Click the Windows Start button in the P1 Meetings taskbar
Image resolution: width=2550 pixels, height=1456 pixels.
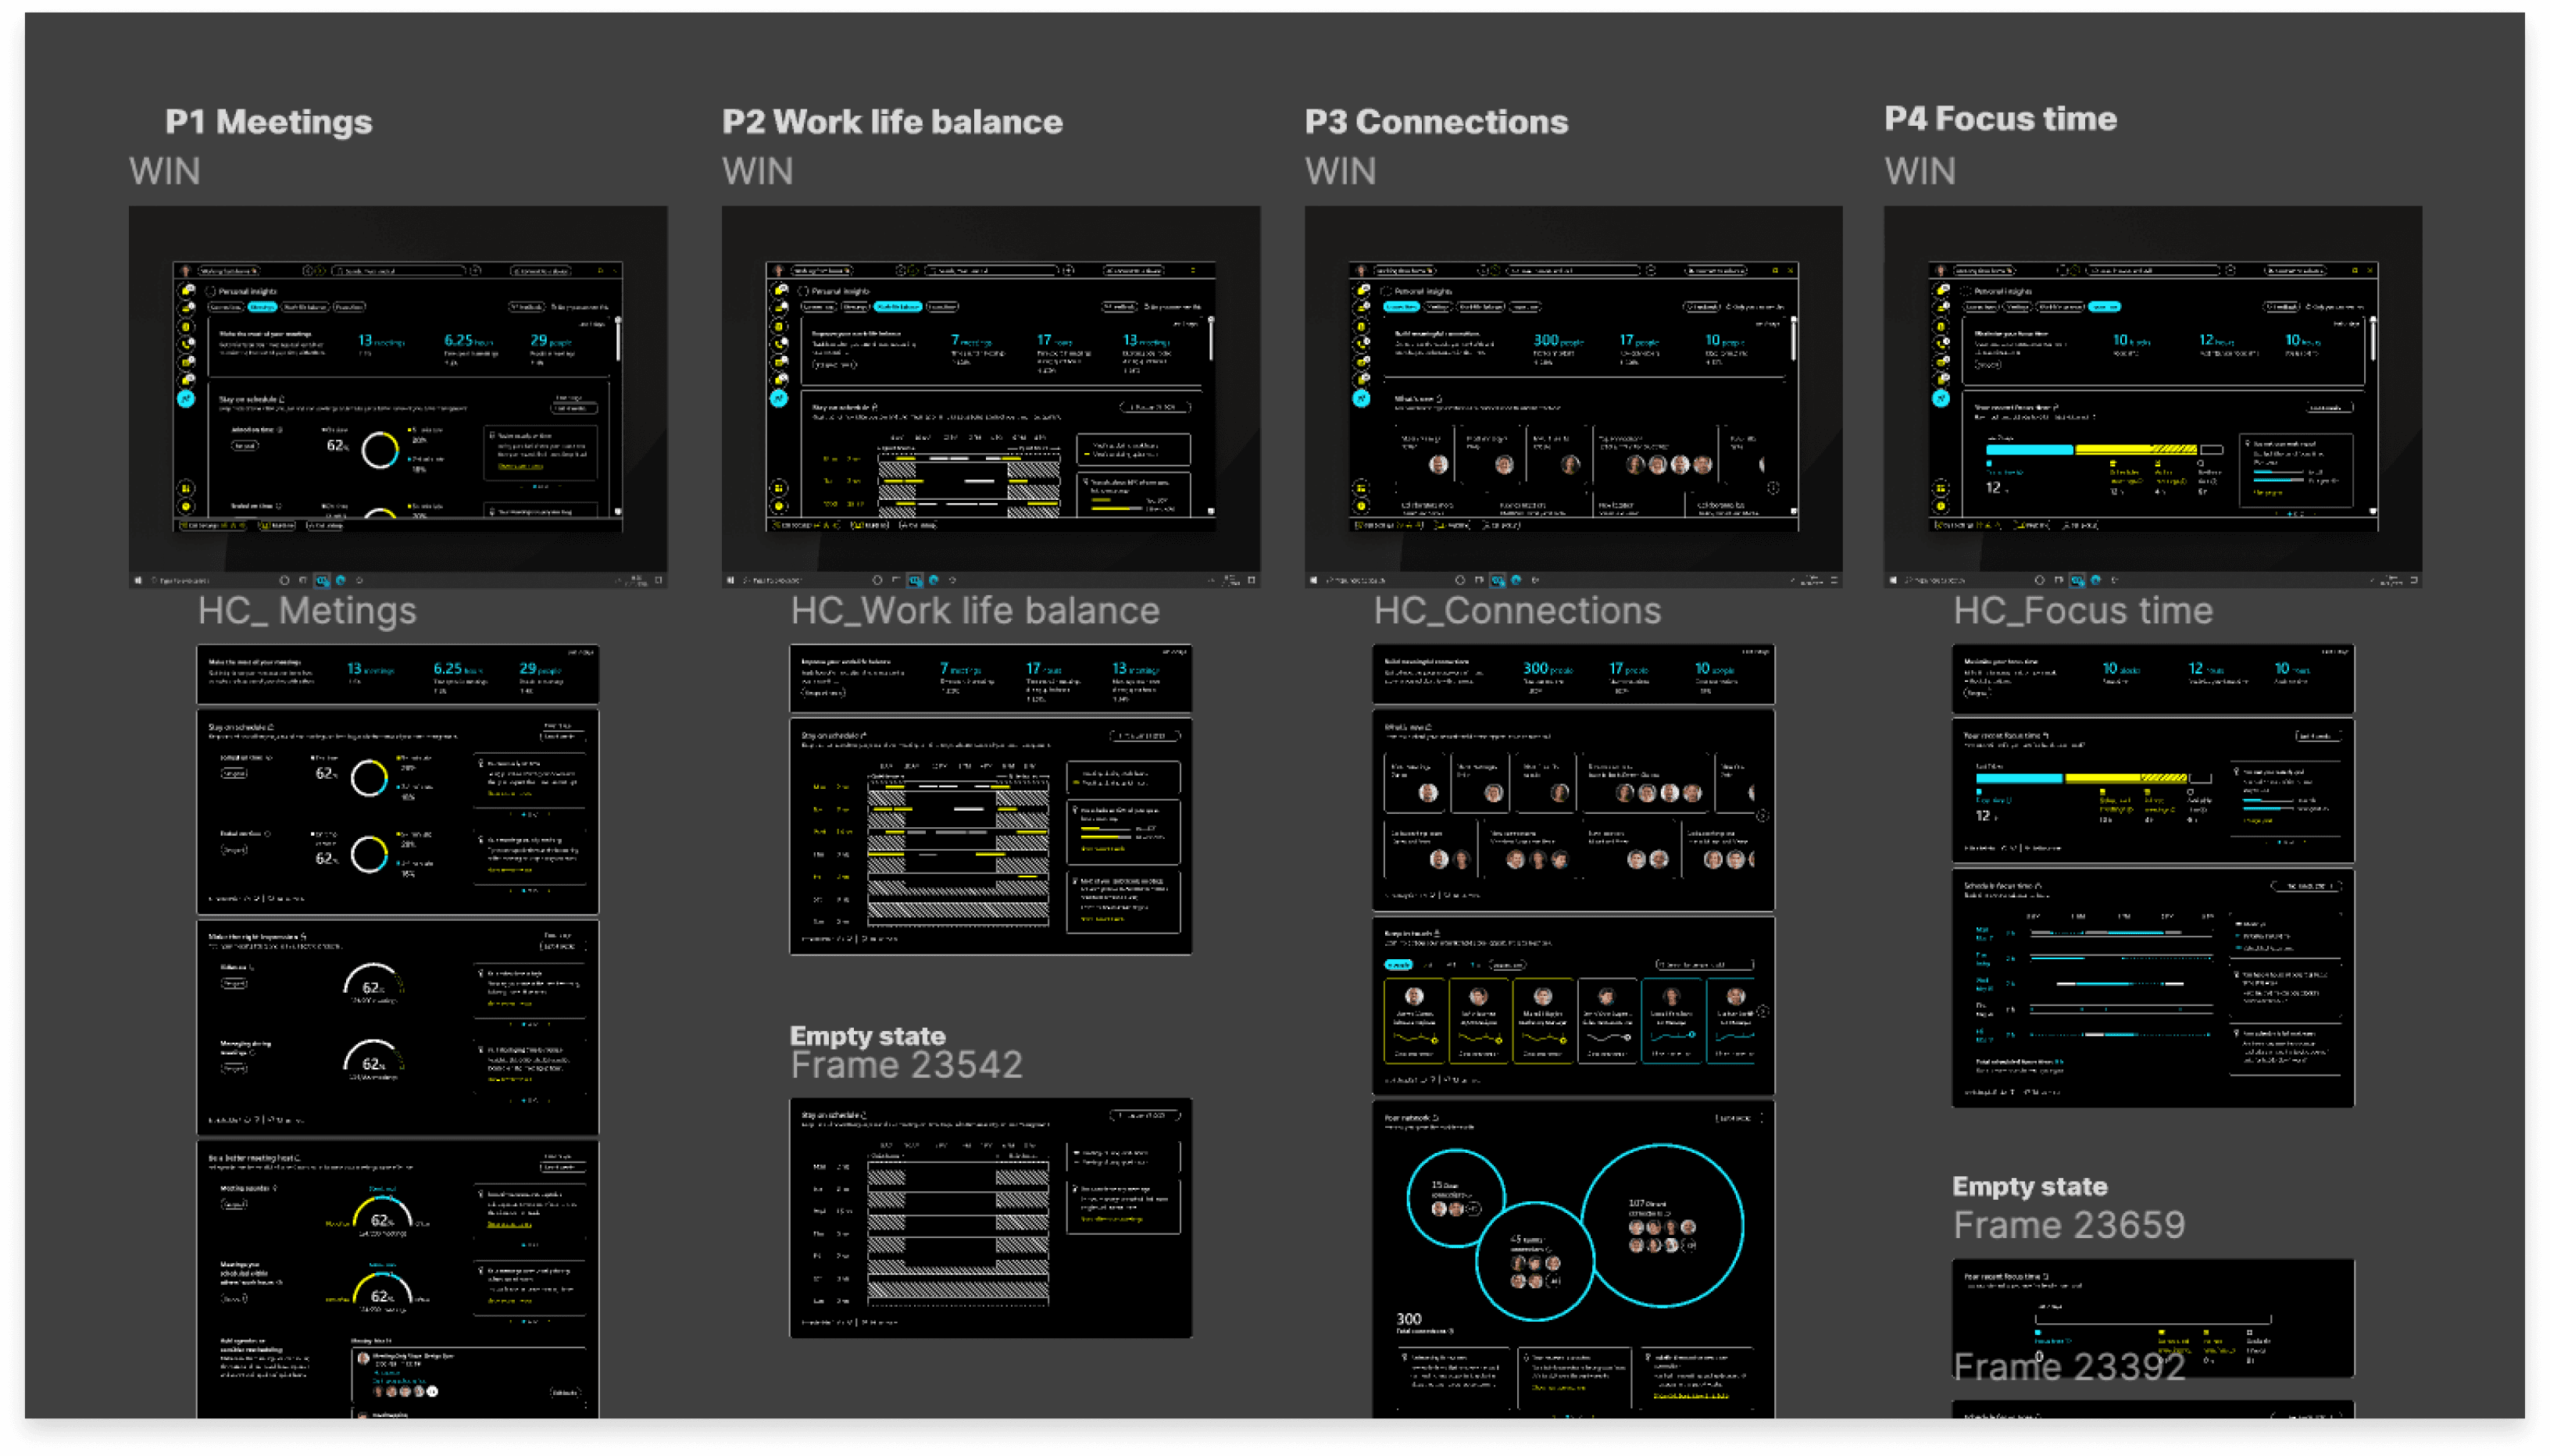(138, 580)
